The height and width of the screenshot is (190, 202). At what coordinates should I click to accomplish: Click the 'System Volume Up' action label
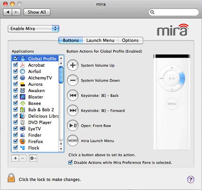point(98,65)
